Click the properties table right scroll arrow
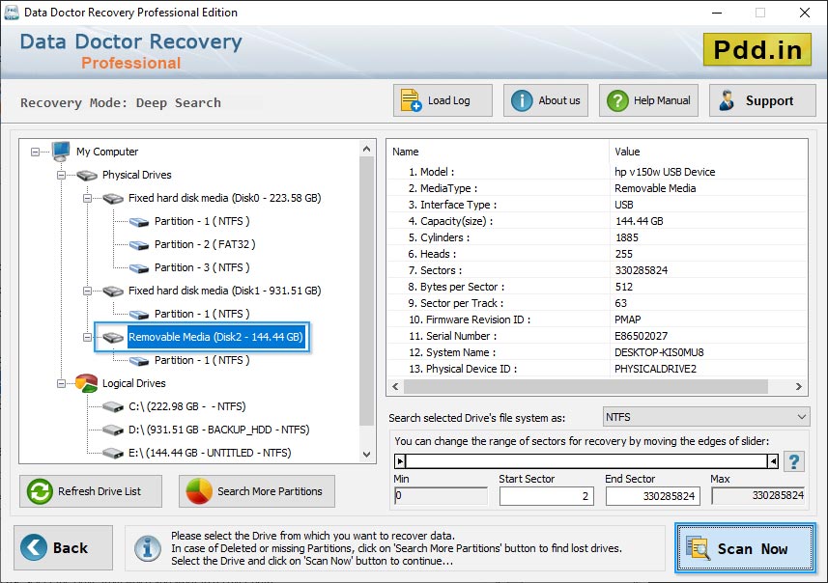 [799, 387]
